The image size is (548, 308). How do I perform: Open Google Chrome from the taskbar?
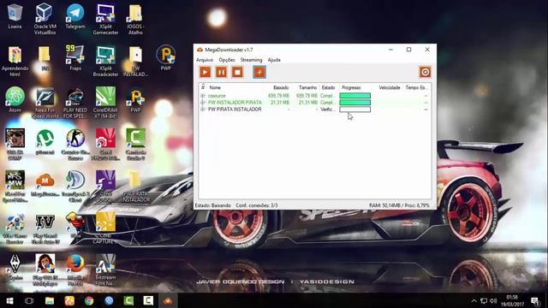[89, 300]
